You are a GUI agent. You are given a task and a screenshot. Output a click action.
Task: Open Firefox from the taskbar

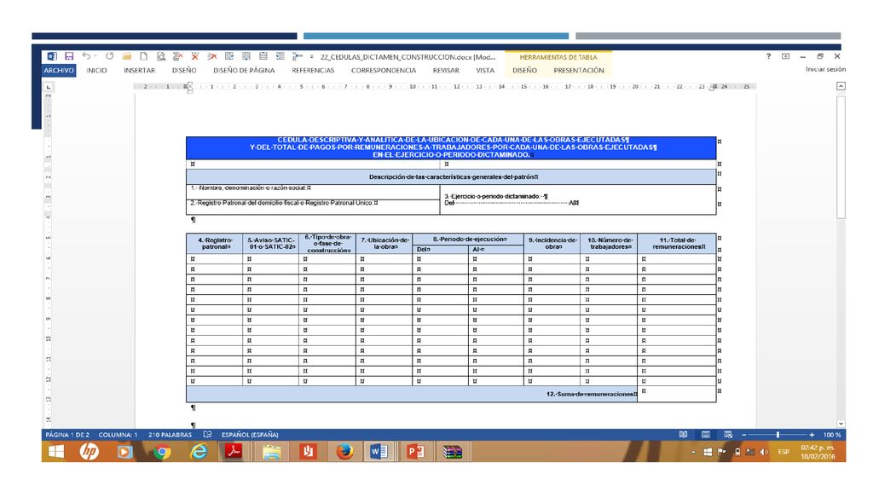point(344,452)
